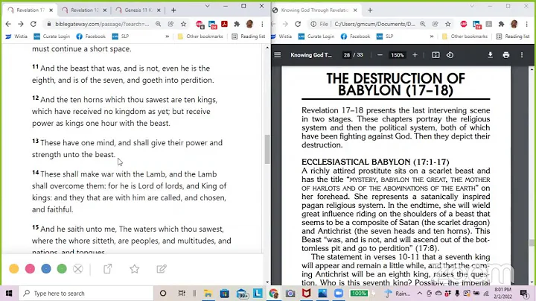
Task: Open the Zoom app on the taskbar
Action: pyautogui.click(x=339, y=294)
